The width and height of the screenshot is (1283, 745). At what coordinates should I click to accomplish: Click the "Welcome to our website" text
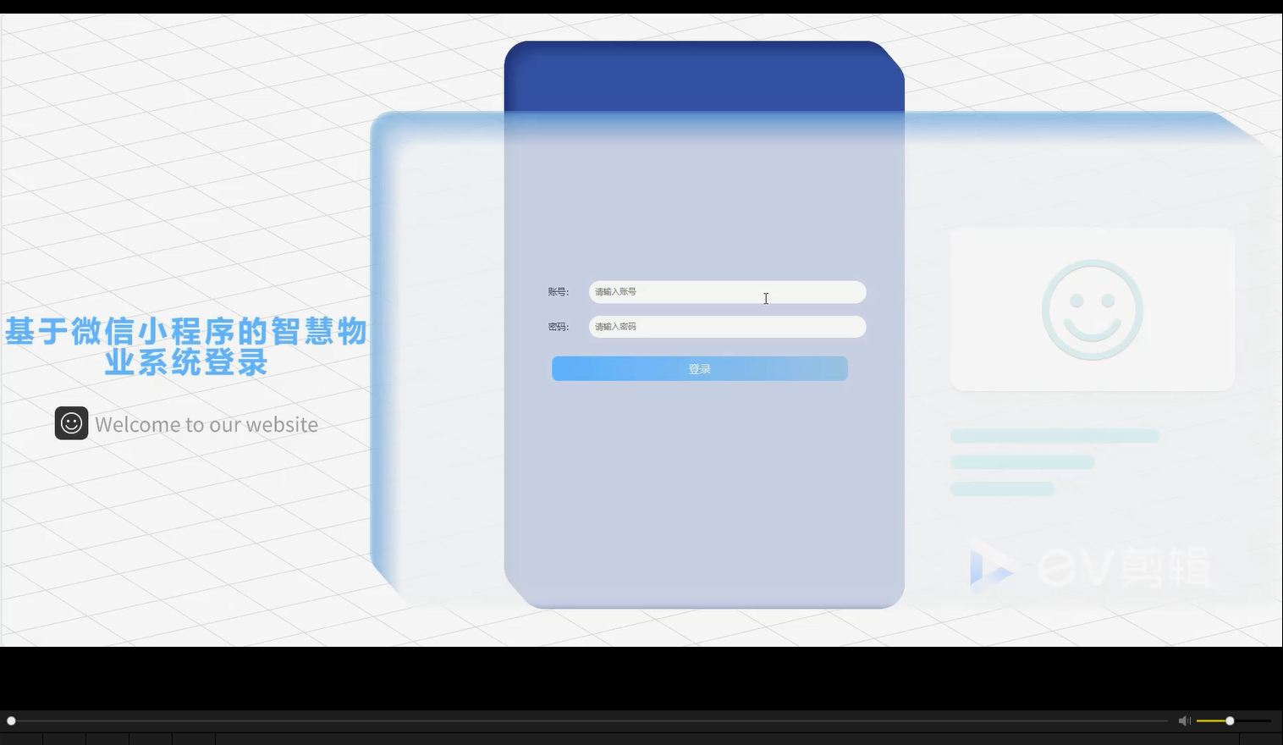(206, 424)
